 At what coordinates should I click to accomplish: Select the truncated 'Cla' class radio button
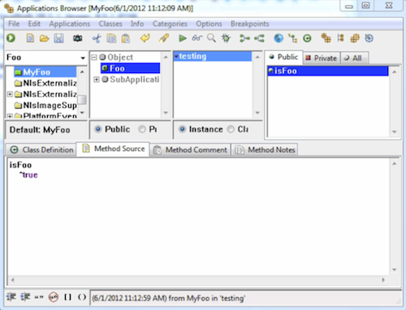pos(231,129)
